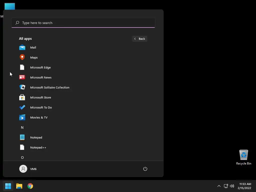Launch Google Chrome from the taskbar

30,186
